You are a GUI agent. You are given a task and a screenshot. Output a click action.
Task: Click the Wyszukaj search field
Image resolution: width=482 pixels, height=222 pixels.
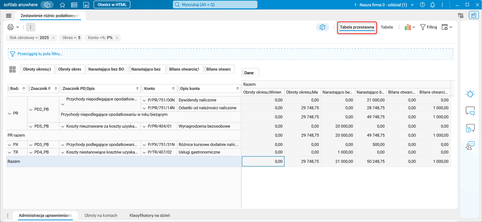click(x=215, y=5)
